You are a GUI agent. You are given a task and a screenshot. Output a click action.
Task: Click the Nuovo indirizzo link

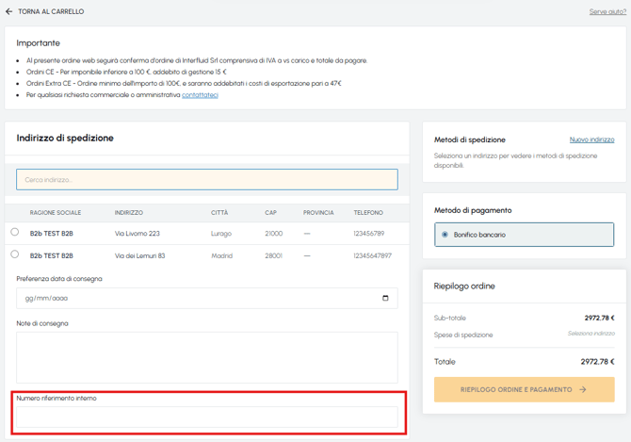[592, 139]
